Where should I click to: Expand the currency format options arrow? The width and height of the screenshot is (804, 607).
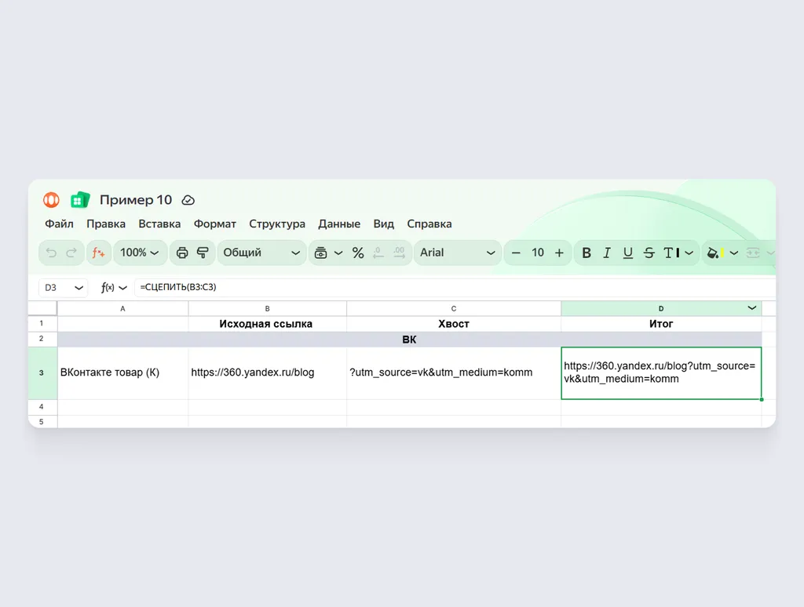tap(338, 253)
